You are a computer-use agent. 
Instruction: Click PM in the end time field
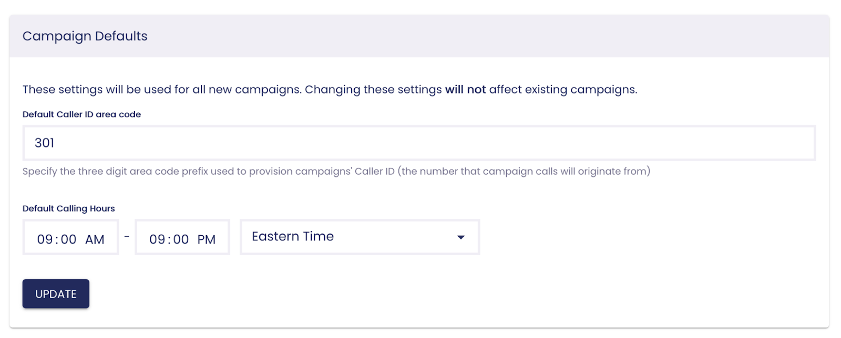(x=207, y=239)
